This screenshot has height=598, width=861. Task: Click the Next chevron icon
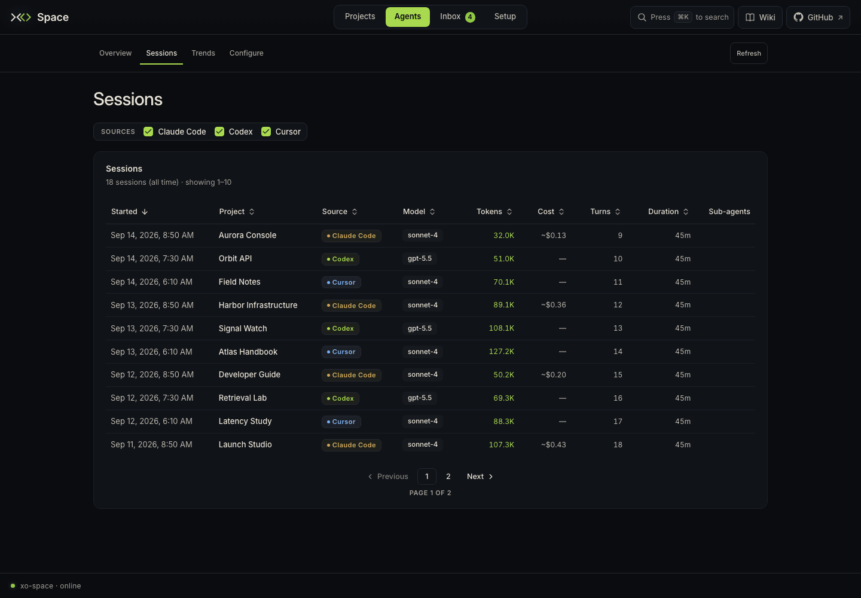point(491,477)
